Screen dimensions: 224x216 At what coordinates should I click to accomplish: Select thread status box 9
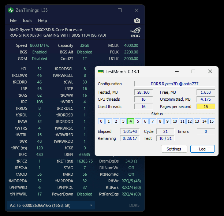tap(167, 121)
